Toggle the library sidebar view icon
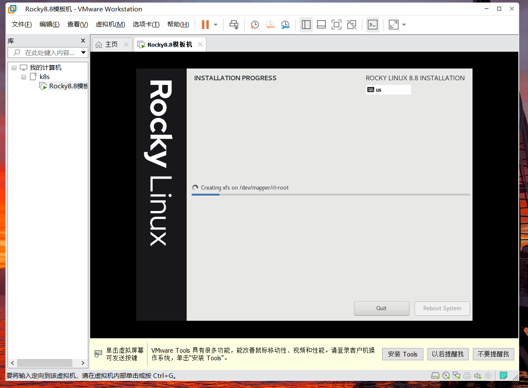528x388 pixels. coord(306,24)
